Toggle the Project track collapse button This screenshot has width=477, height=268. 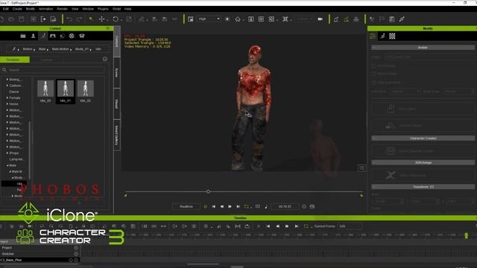tap(76, 248)
